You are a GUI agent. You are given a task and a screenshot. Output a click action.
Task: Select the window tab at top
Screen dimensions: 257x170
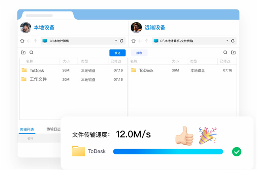[48, 15]
